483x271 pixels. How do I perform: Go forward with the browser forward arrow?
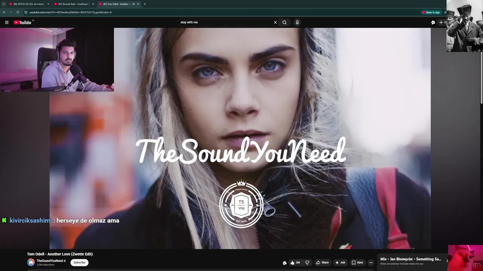(x=11, y=12)
